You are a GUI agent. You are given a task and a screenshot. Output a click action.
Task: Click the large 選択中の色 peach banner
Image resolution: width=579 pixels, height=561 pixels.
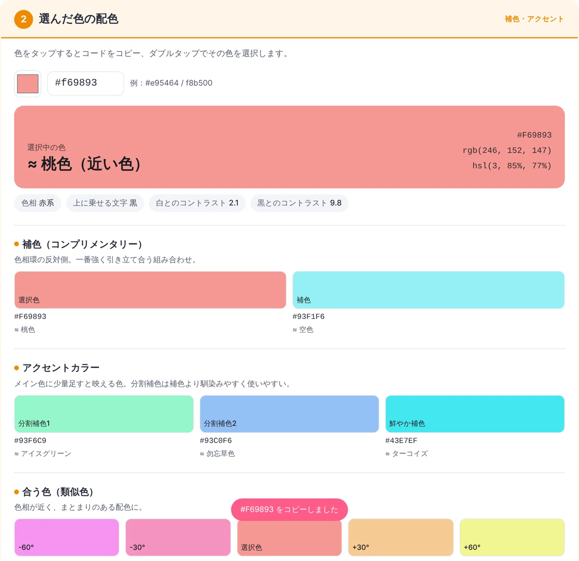[289, 147]
